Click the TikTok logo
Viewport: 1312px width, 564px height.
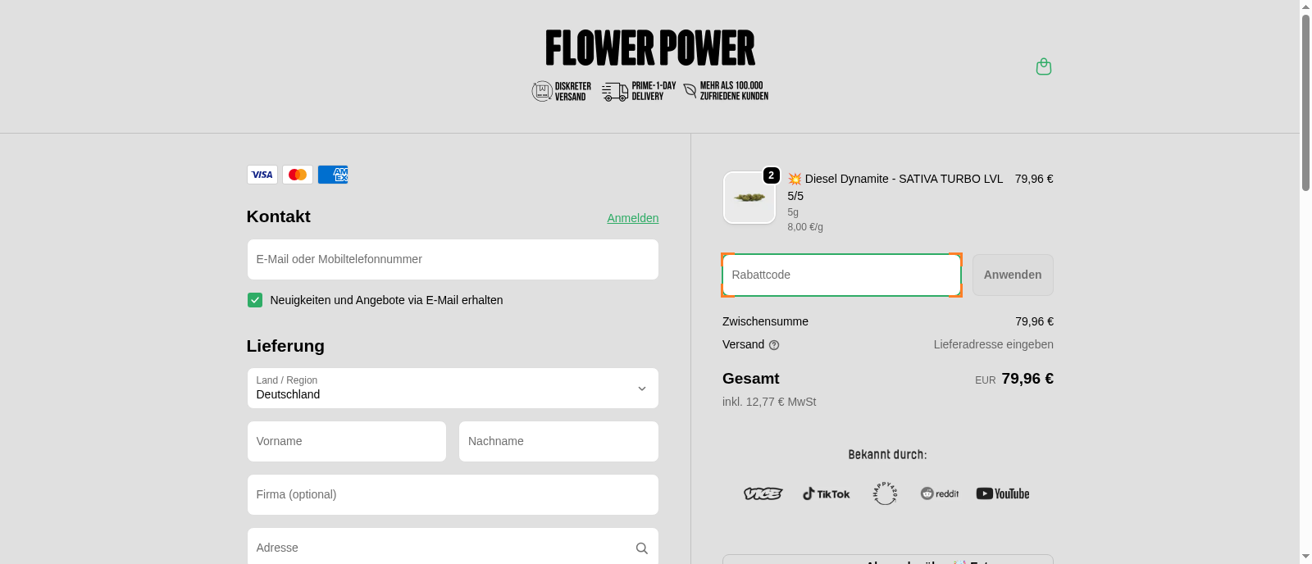(x=826, y=493)
